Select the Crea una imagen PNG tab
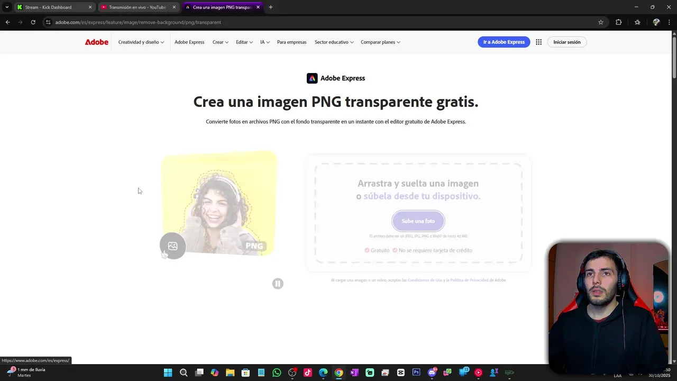The height and width of the screenshot is (381, 677). click(222, 7)
